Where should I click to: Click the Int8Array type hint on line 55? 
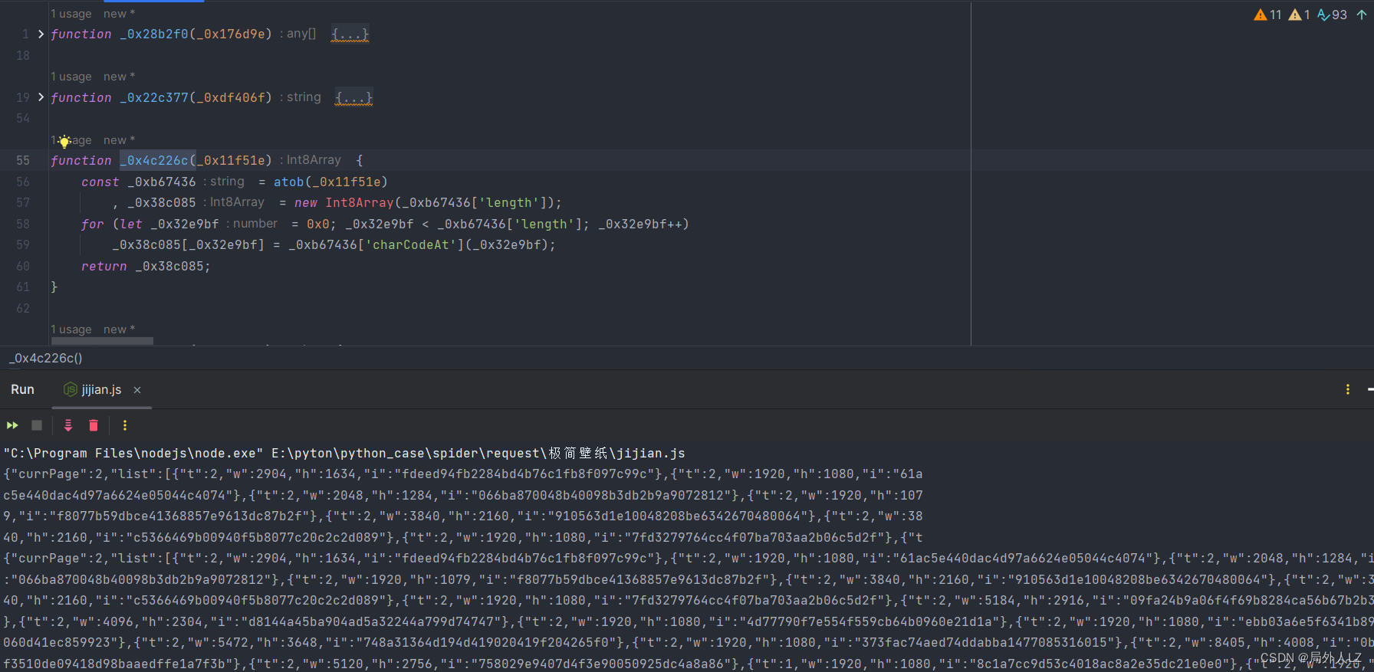click(x=314, y=159)
